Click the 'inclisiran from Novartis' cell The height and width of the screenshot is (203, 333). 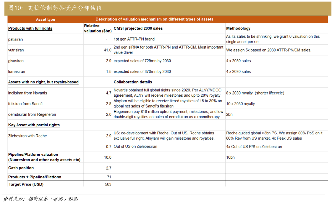(x=28, y=93)
